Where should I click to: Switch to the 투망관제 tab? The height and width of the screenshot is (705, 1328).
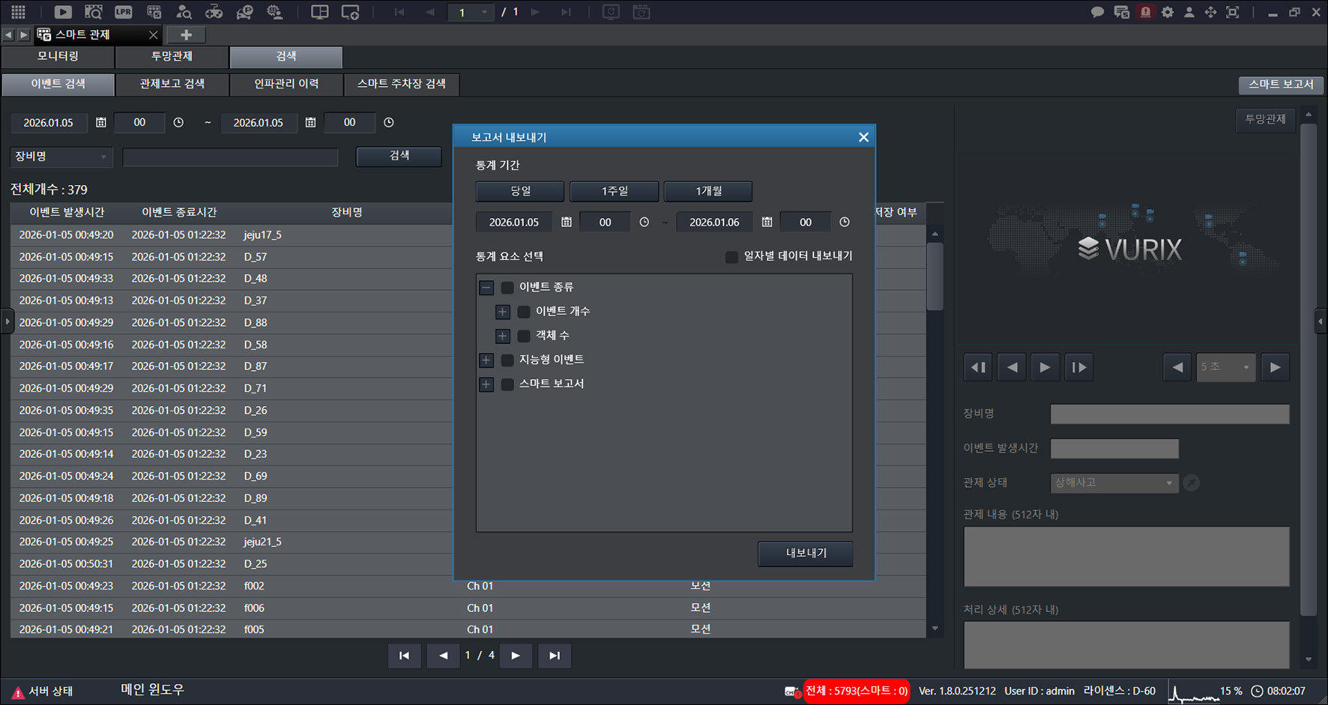[x=172, y=56]
